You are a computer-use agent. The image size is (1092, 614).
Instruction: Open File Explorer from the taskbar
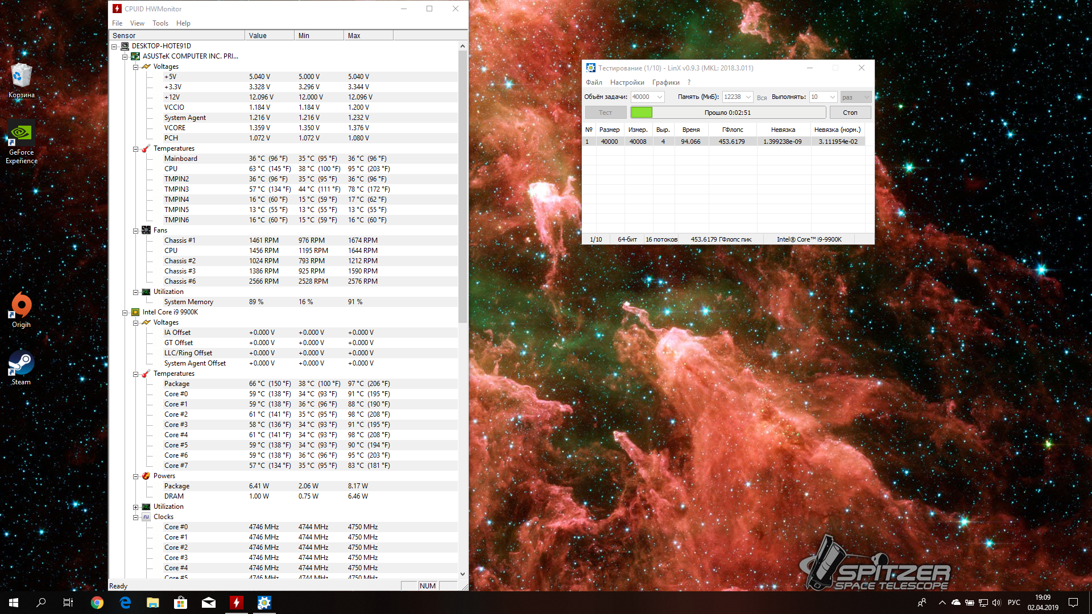click(152, 603)
